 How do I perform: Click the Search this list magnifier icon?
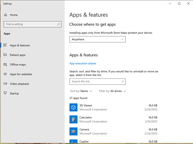tap(123, 82)
